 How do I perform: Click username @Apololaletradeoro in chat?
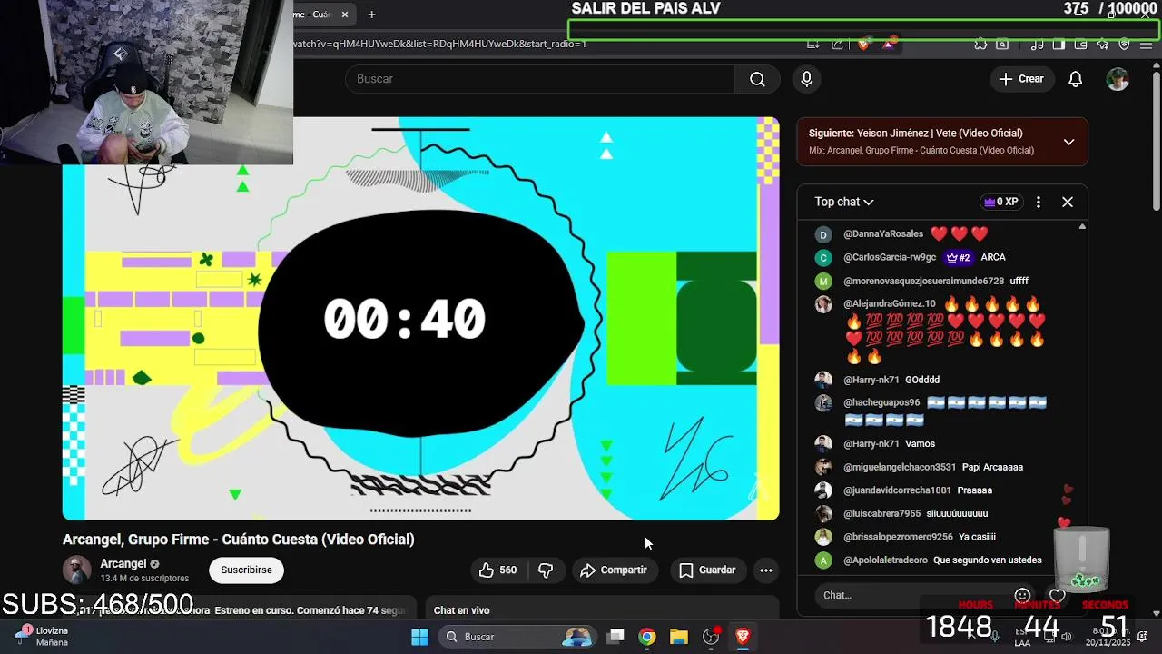[885, 560]
